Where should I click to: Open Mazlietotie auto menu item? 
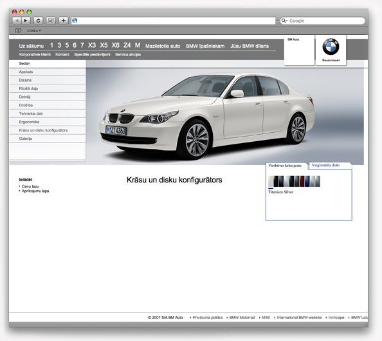tap(163, 46)
